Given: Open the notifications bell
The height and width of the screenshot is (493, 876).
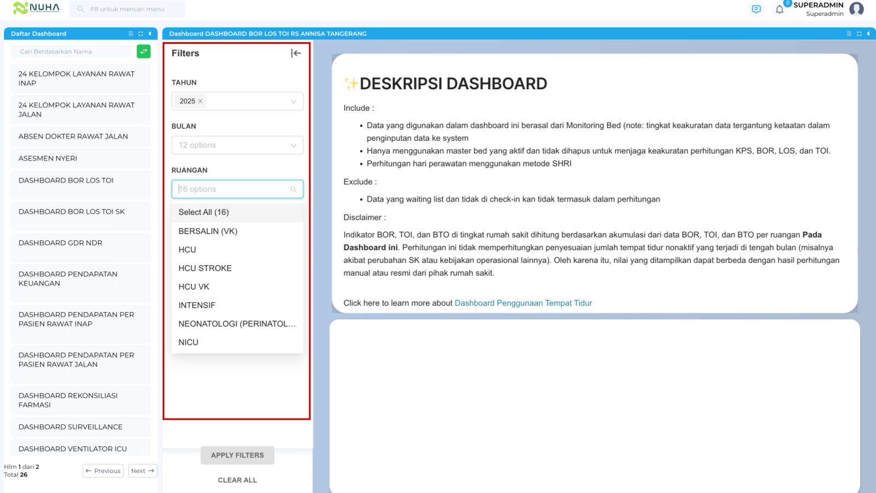Looking at the screenshot, I should (x=780, y=9).
